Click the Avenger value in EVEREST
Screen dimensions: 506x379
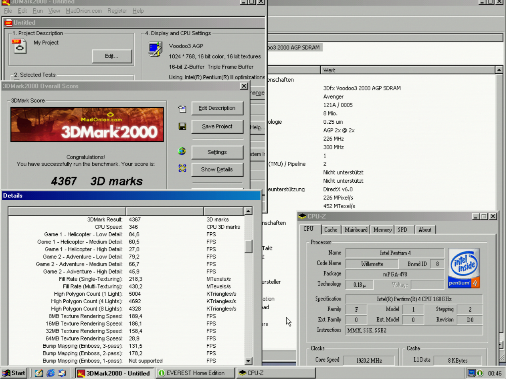click(x=333, y=96)
